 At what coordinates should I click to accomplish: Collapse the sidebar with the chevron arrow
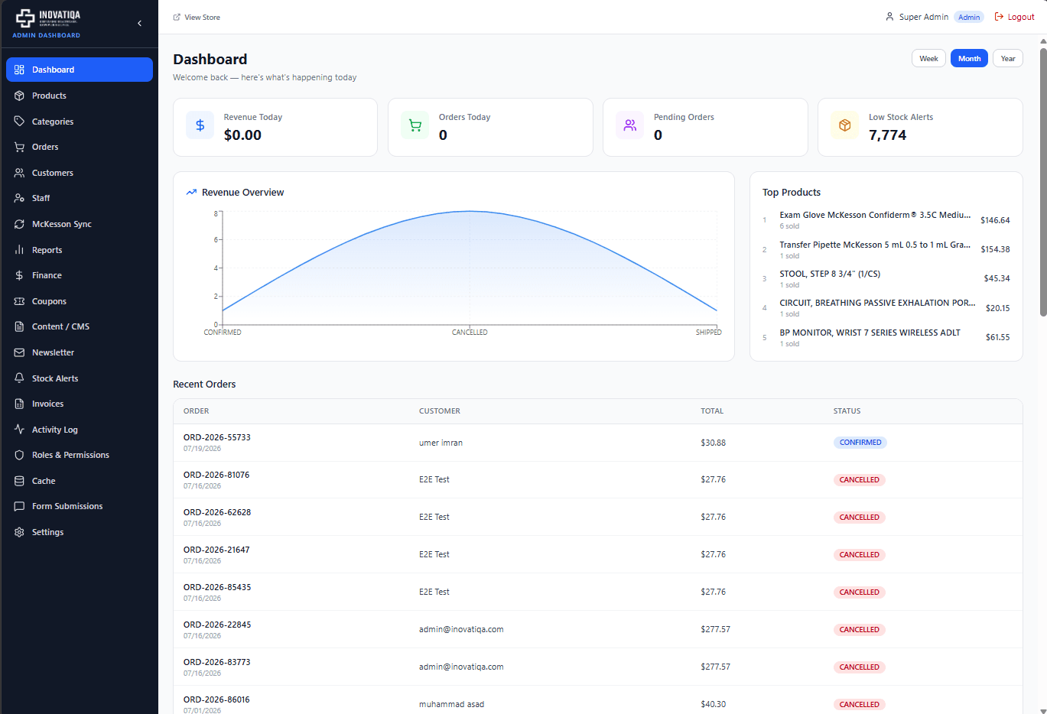[139, 24]
